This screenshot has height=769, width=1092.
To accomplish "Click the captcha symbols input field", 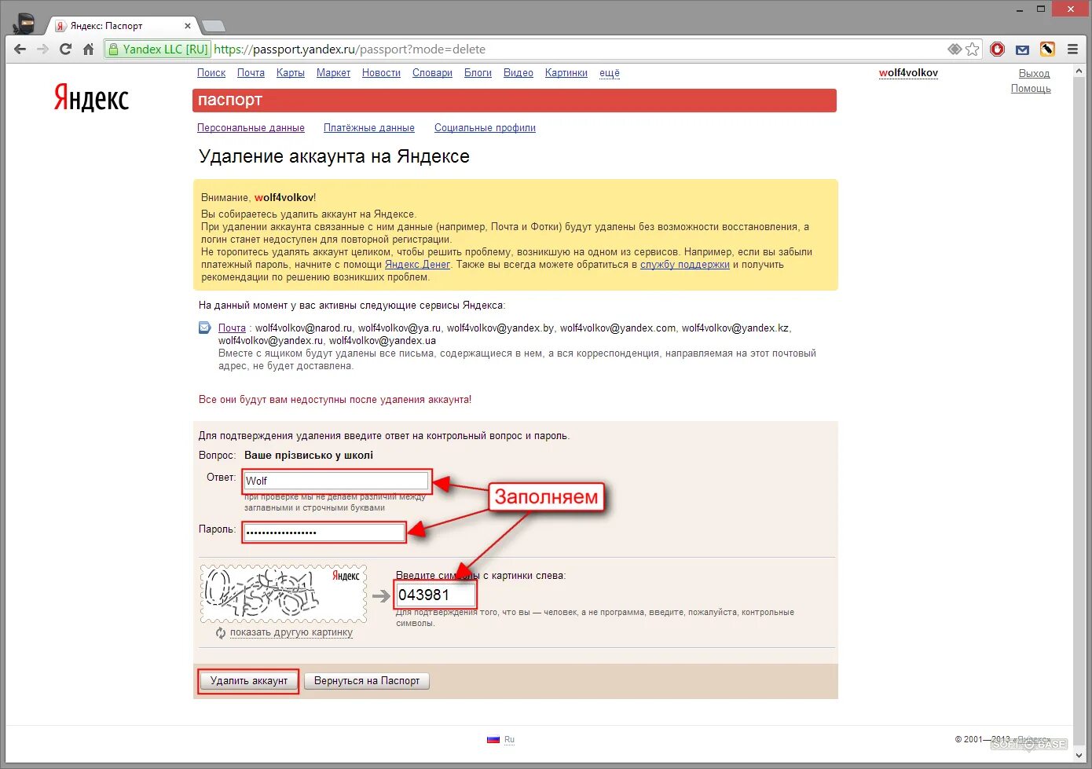I will tap(434, 595).
